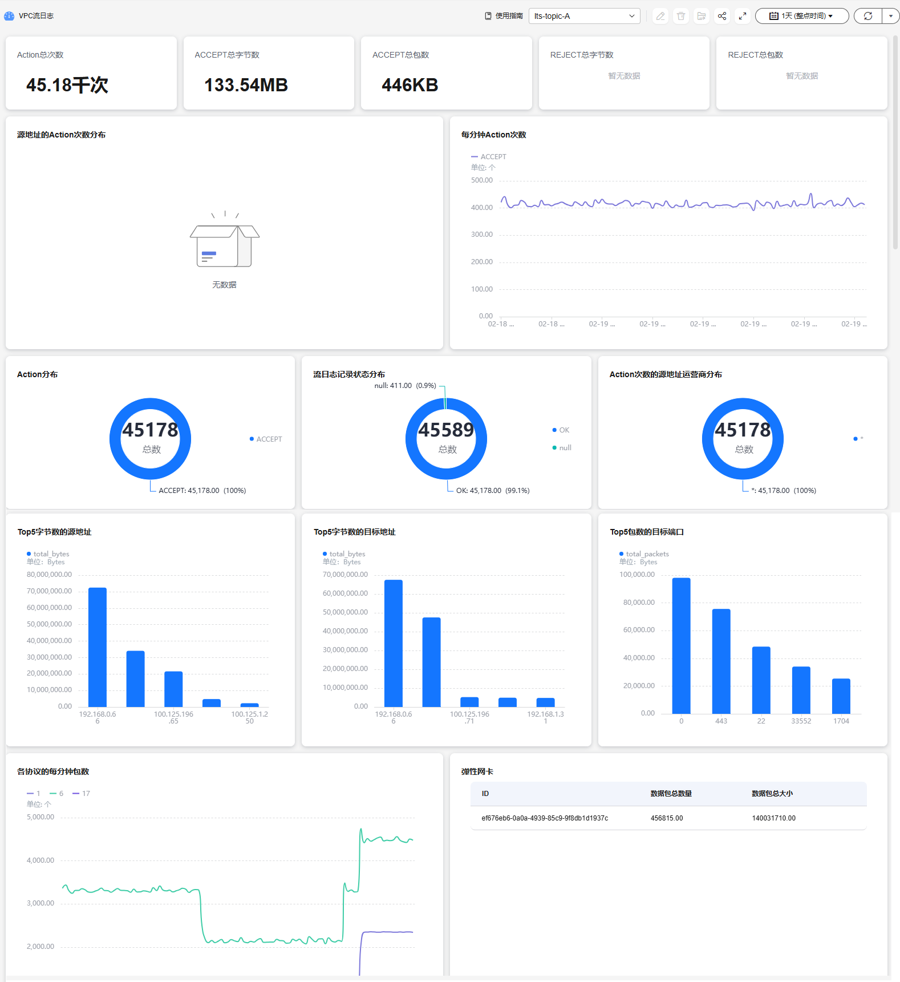Click the 446KB ACCEPT packets value

click(x=410, y=85)
